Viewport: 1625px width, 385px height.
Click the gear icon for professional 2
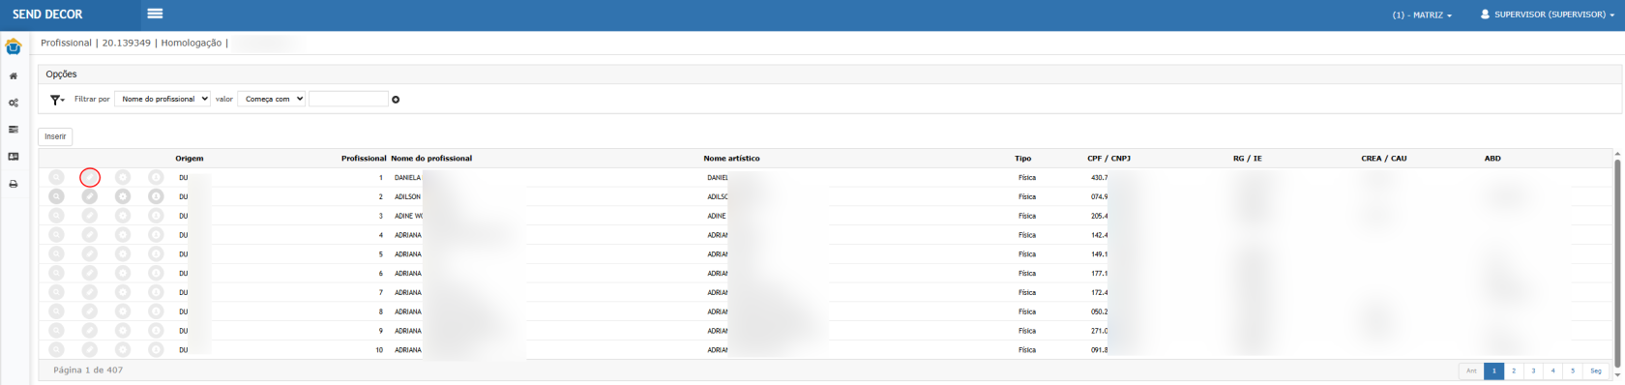click(x=123, y=196)
